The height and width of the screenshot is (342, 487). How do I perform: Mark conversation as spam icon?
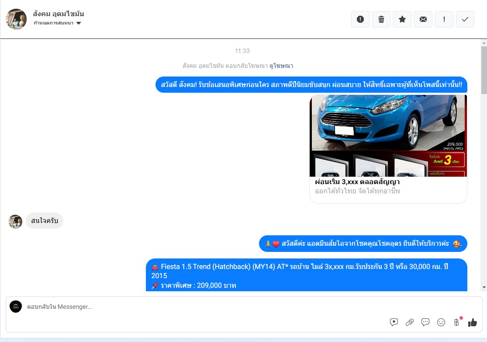(x=360, y=19)
